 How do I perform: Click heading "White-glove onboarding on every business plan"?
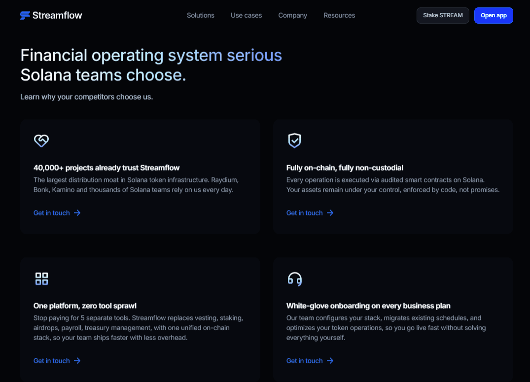[368, 306]
